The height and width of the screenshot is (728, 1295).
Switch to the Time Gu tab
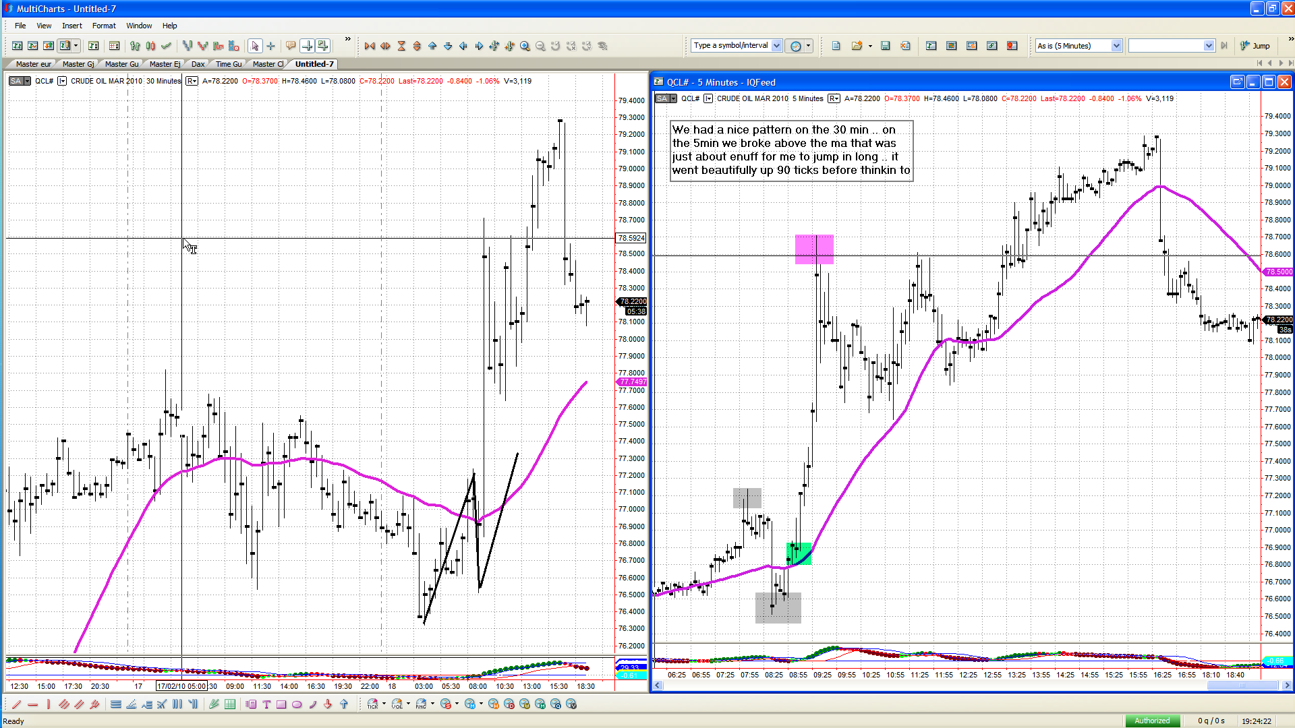coord(229,64)
